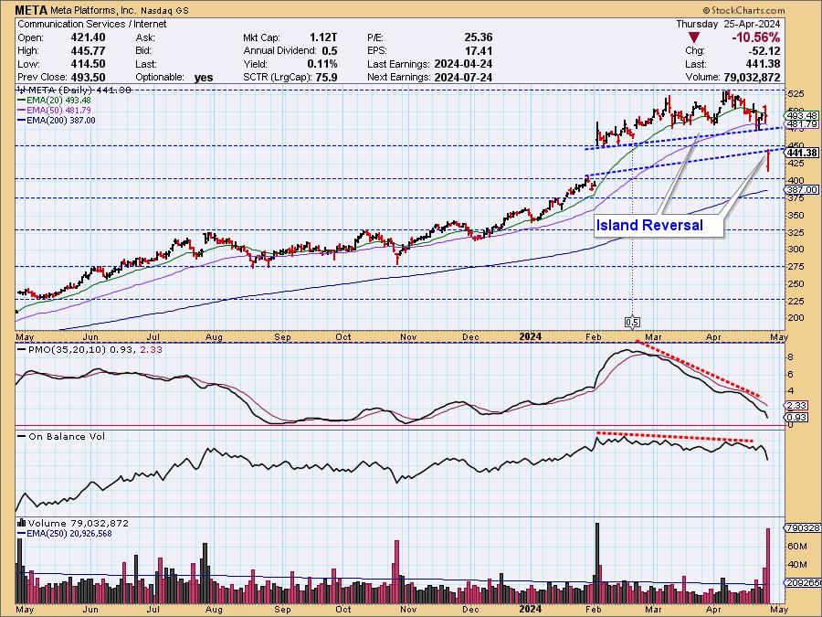The height and width of the screenshot is (617, 822).
Task: Click the High value 445.77
Action: tap(88, 51)
